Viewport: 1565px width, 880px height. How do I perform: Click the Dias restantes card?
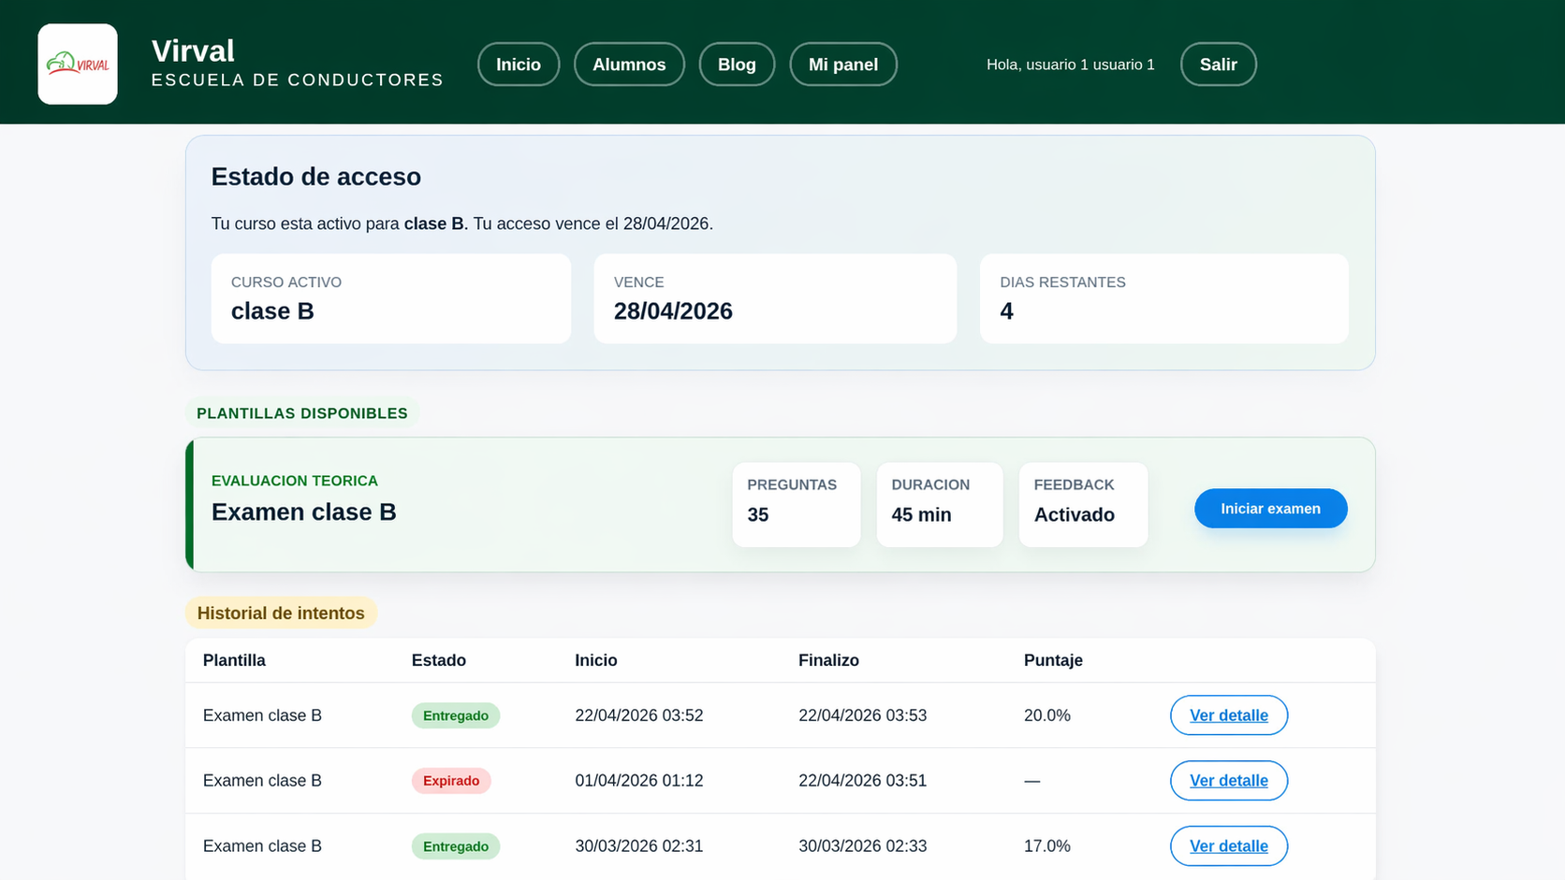pos(1163,298)
